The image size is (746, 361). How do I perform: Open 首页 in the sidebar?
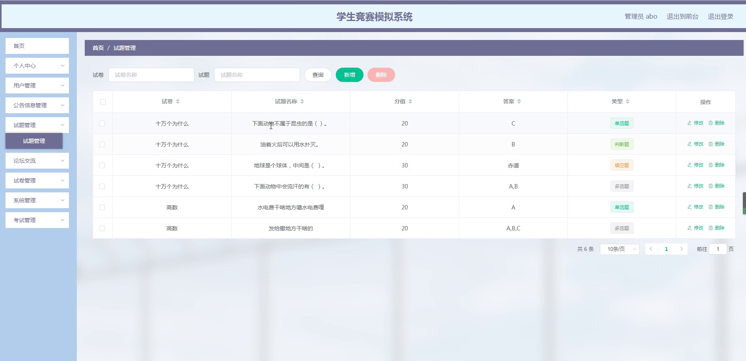(x=37, y=46)
